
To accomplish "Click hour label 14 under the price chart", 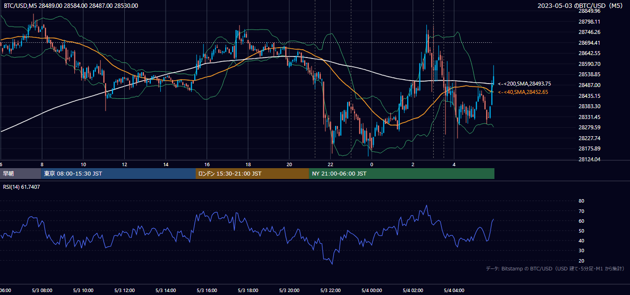I will coord(166,164).
